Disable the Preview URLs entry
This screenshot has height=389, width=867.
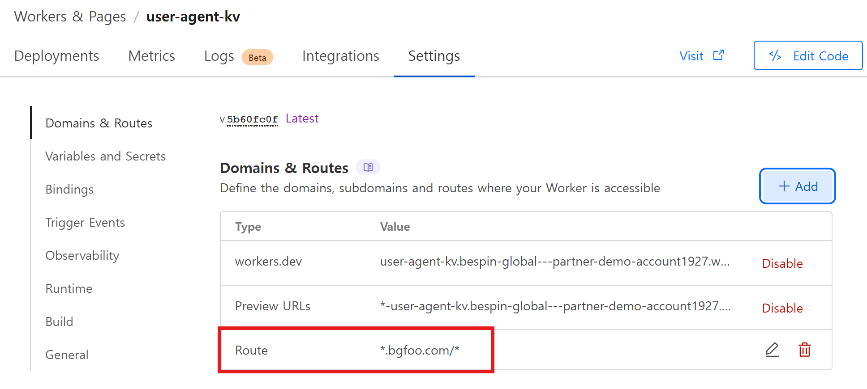(x=782, y=308)
